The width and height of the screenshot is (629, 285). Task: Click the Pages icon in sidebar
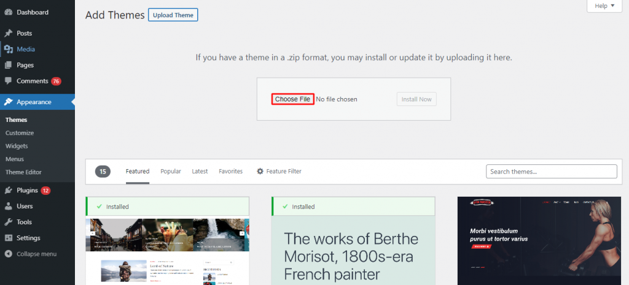pos(8,65)
